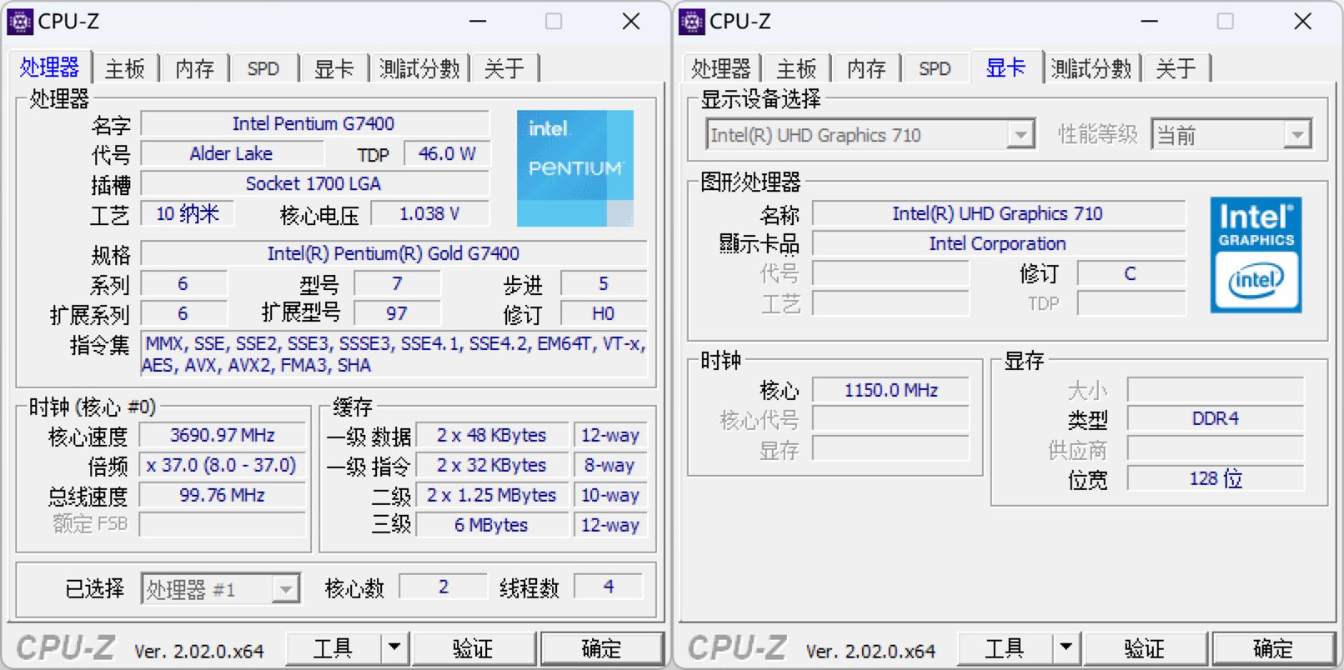Click board manufacturer value Intel Corporation
Screen dimensions: 1344x670
pyautogui.click(x=998, y=243)
